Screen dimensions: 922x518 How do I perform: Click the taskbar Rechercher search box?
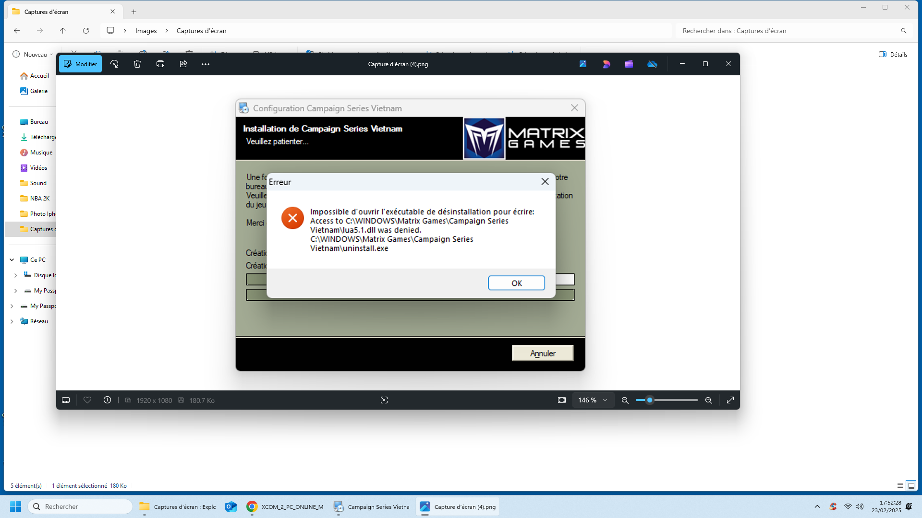point(80,506)
